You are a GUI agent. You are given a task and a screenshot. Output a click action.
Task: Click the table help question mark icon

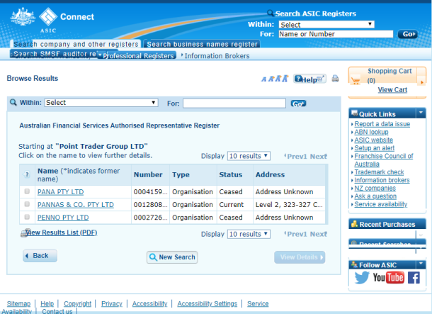pos(27,174)
